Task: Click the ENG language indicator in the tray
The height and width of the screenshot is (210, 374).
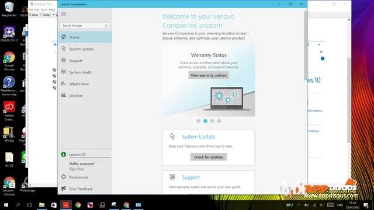Action: click(x=340, y=205)
